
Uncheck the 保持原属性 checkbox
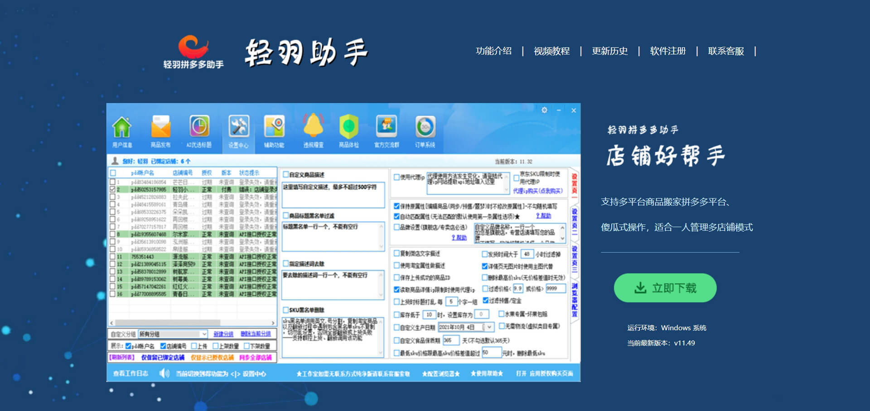396,206
